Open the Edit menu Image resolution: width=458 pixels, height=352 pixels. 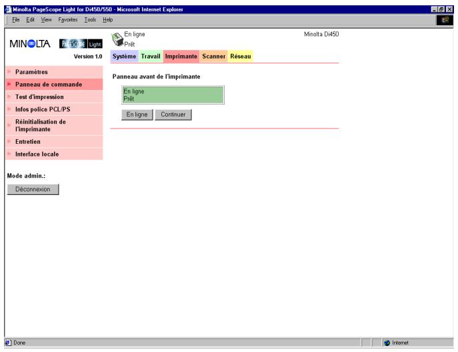click(31, 19)
